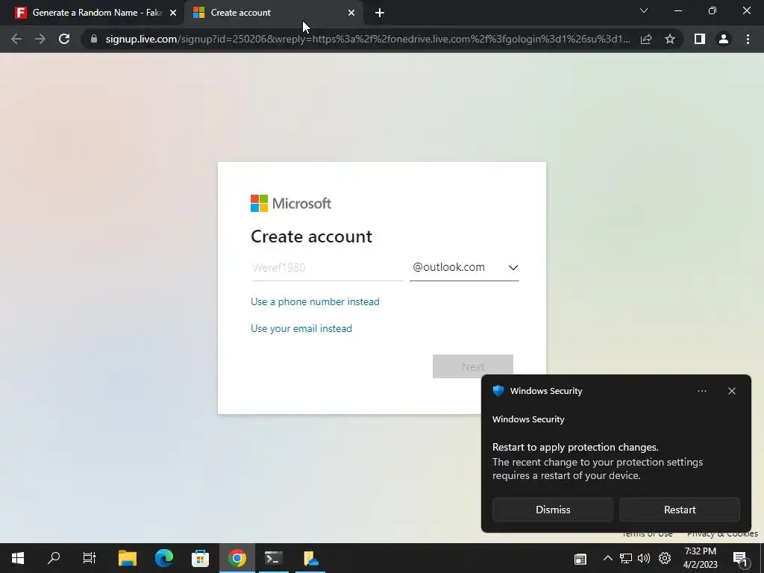Click the Privacy & Cookies footer link

[x=722, y=534]
